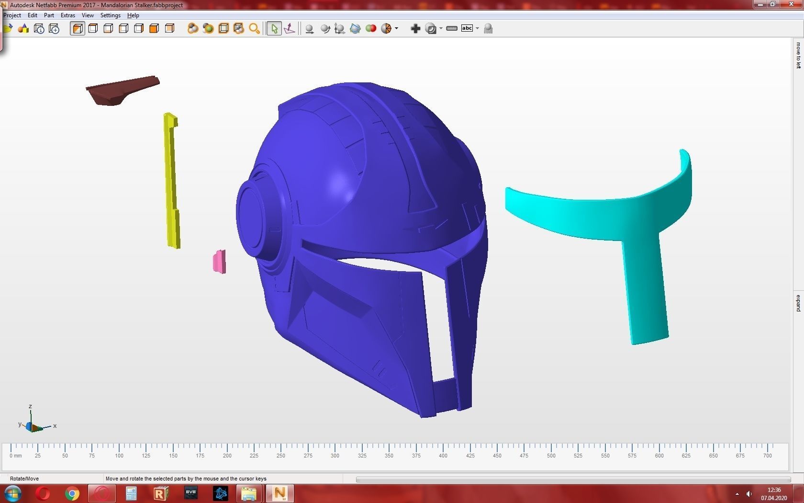
Task: Click the grey sphere on platform icon
Action: 310,29
